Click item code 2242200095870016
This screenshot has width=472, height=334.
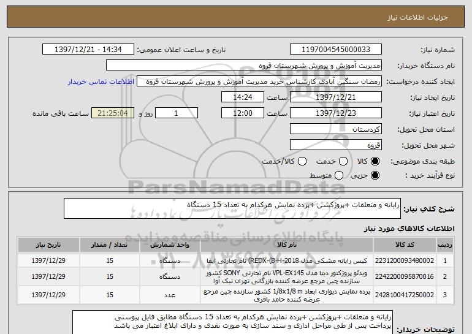click(405, 276)
